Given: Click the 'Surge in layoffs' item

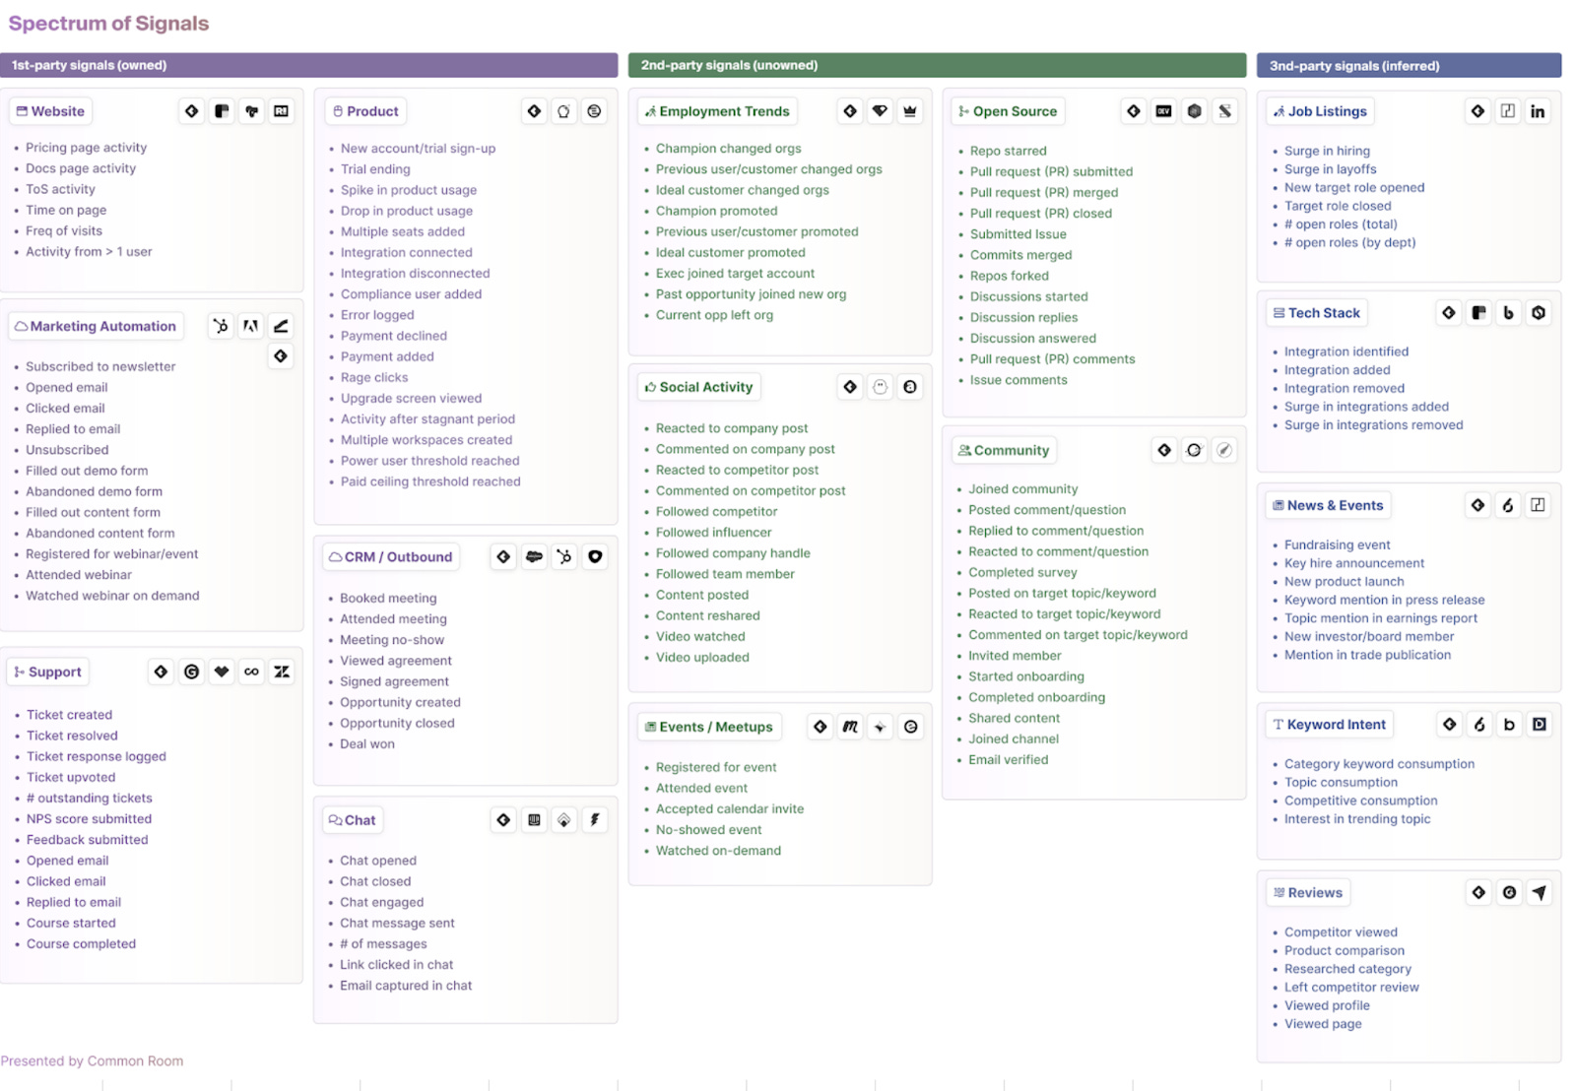Looking at the screenshot, I should [x=1331, y=169].
